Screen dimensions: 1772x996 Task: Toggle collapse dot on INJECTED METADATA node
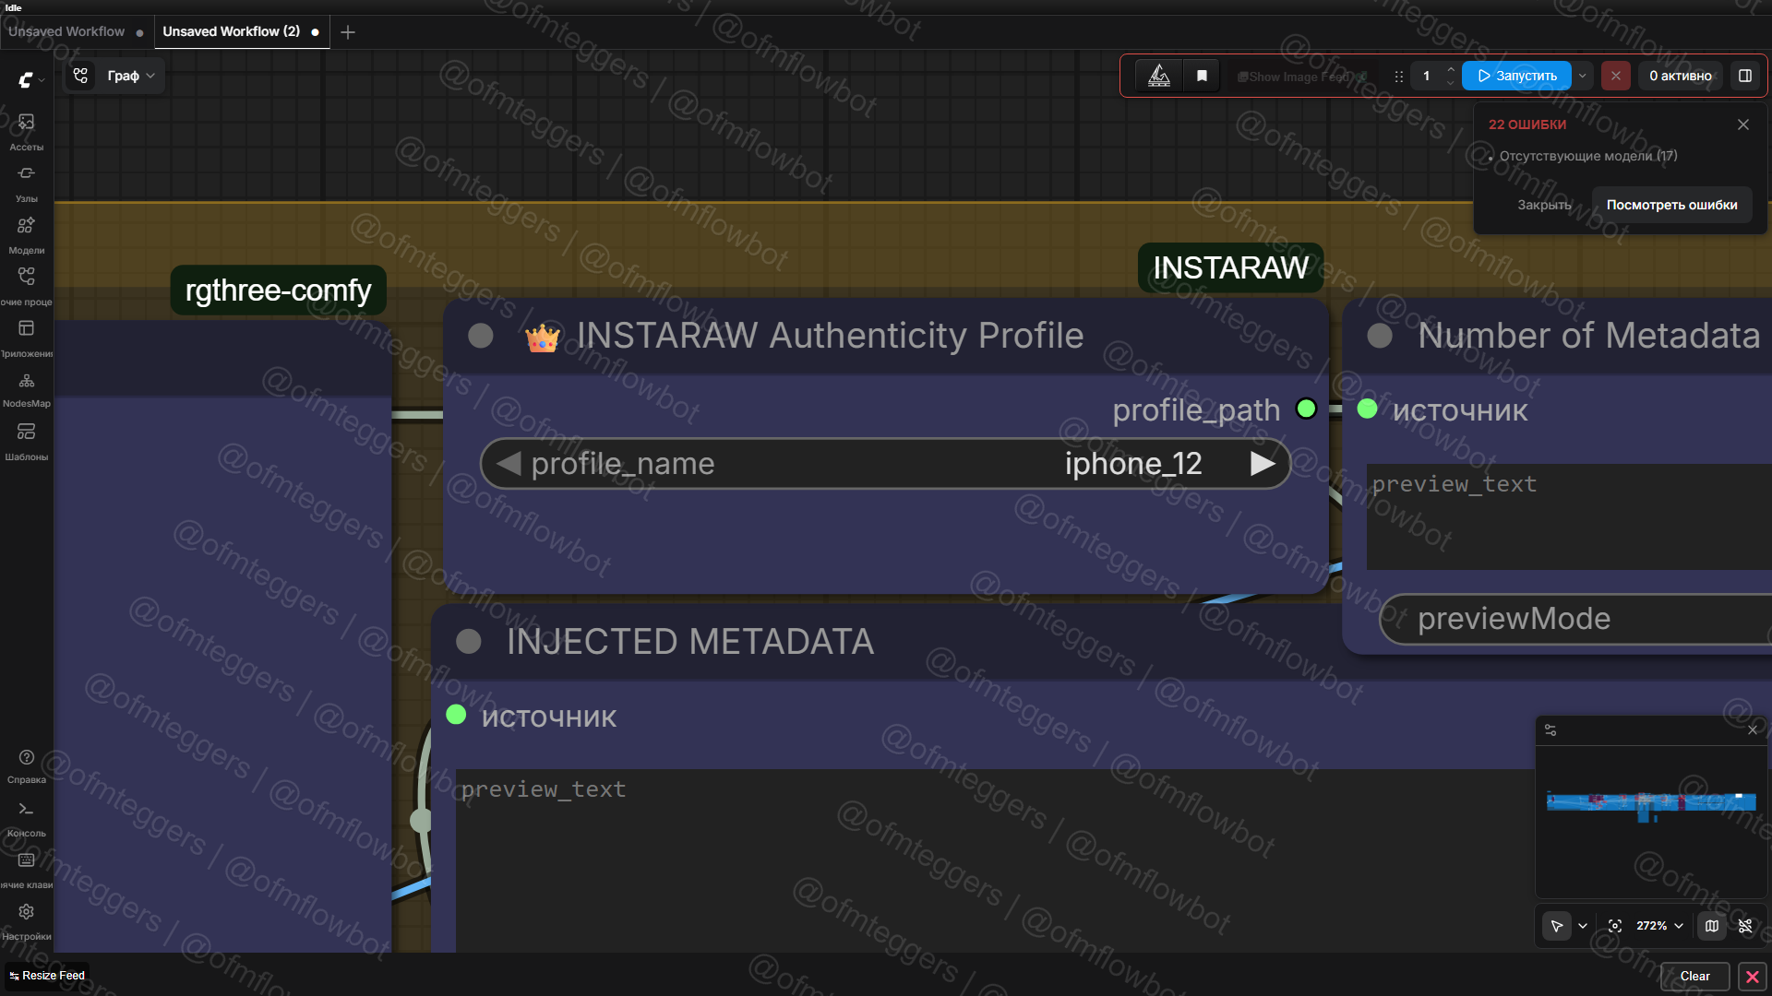tap(469, 642)
